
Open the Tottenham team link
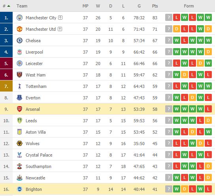point(36,86)
